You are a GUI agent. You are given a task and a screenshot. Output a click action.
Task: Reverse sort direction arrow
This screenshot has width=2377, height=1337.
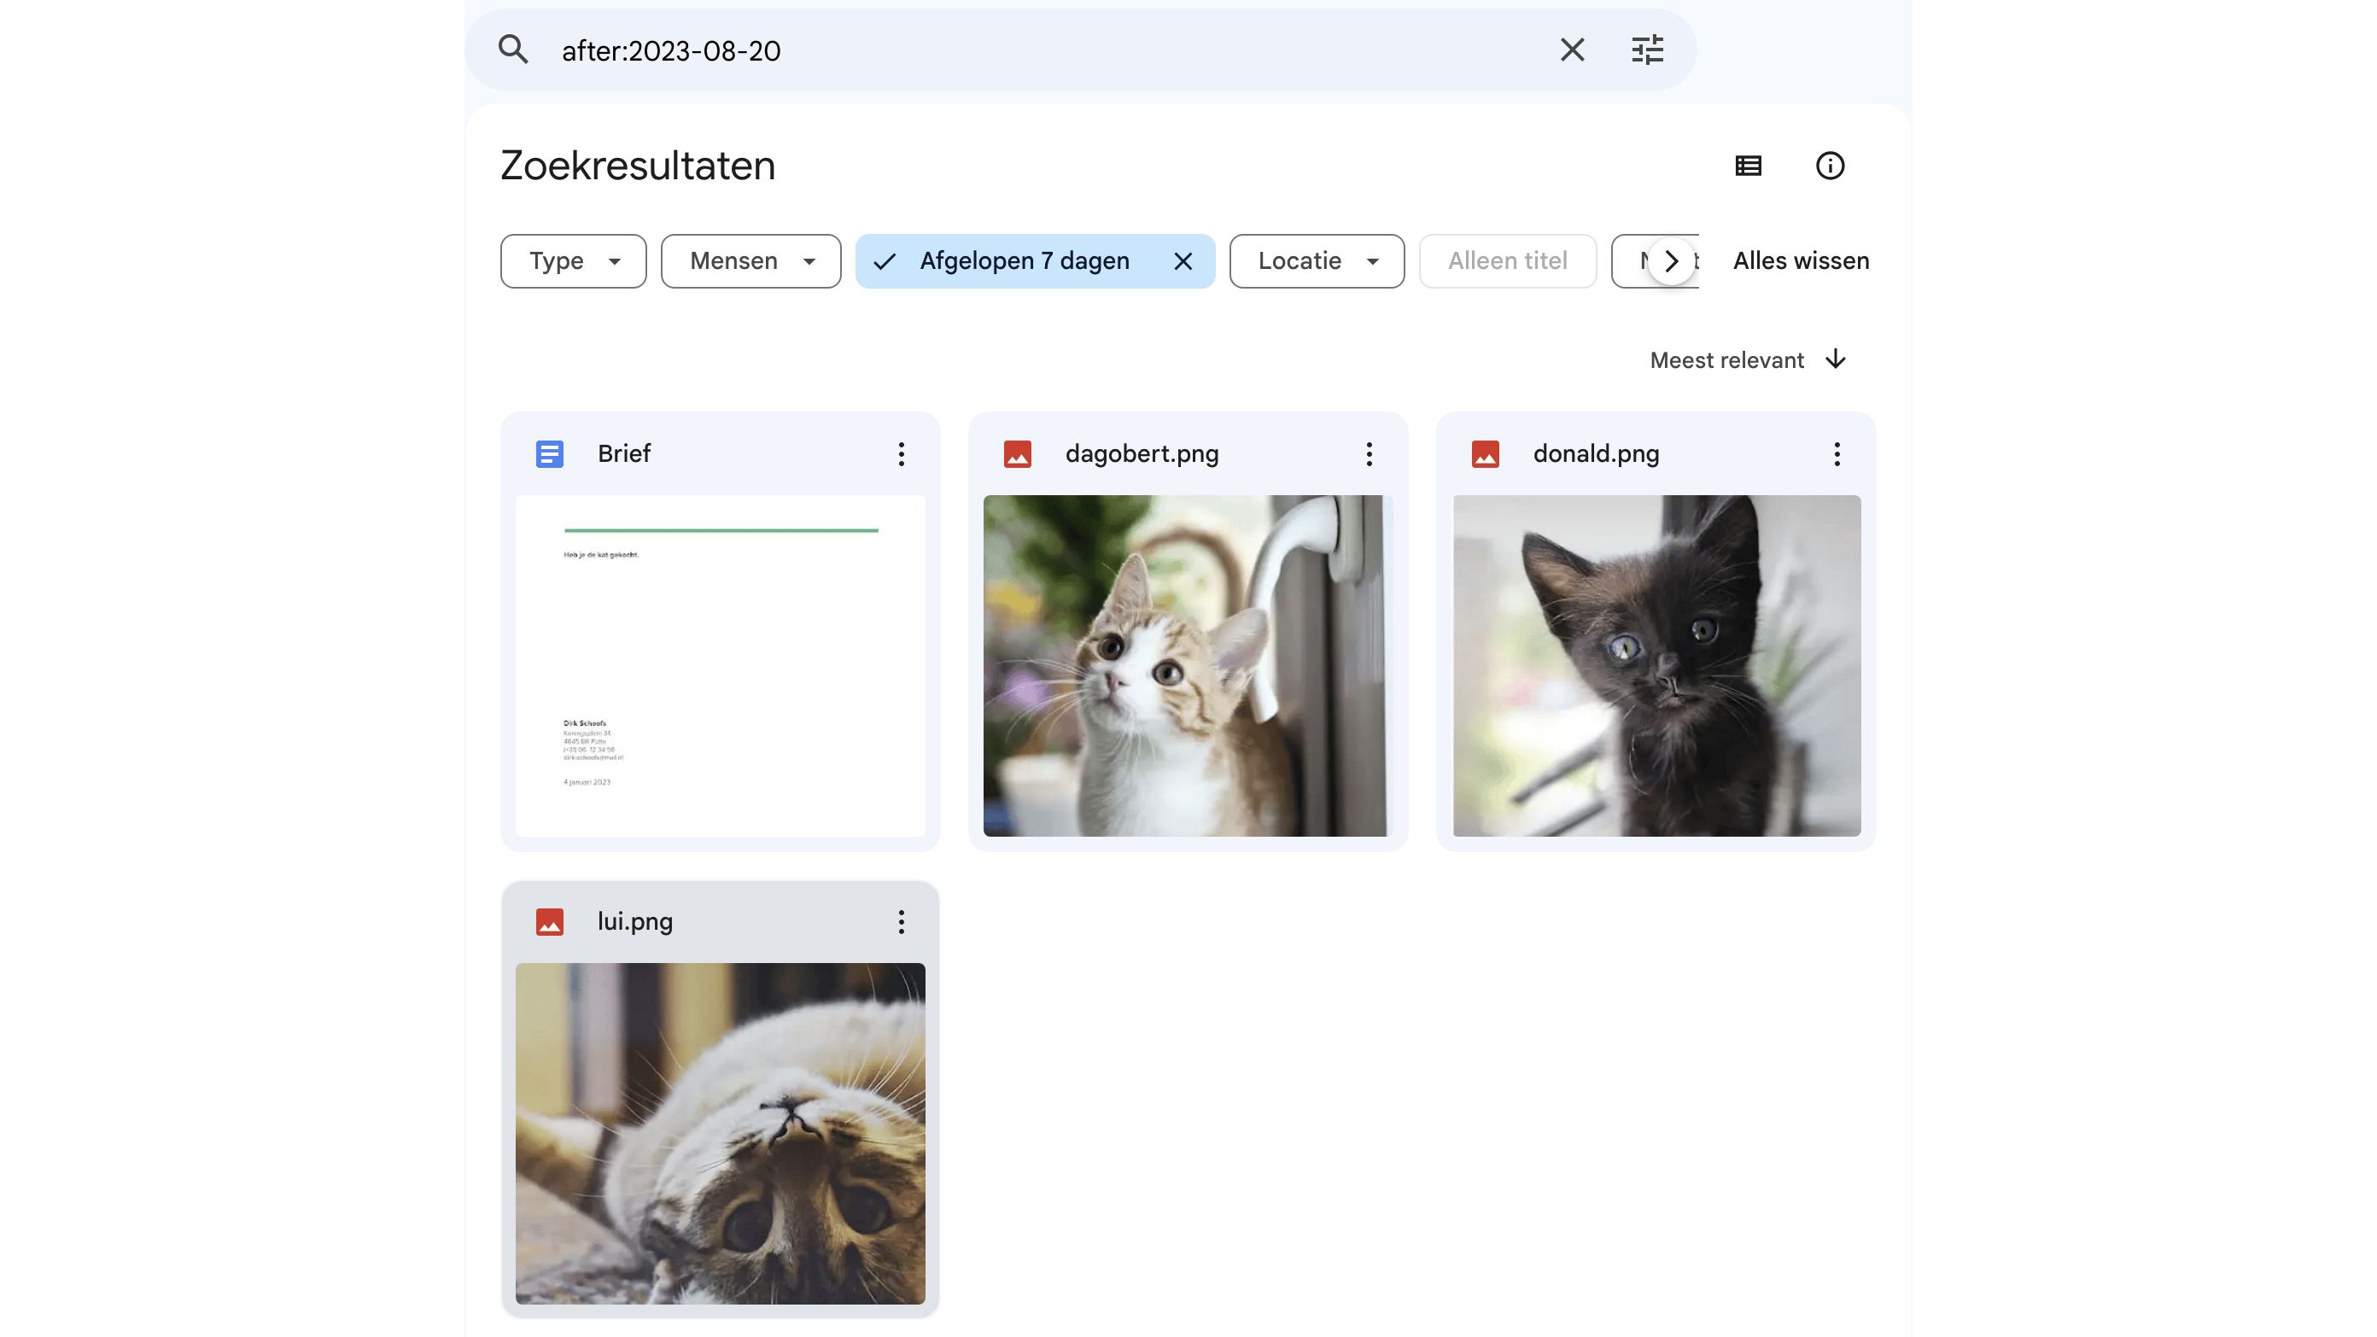(1836, 359)
